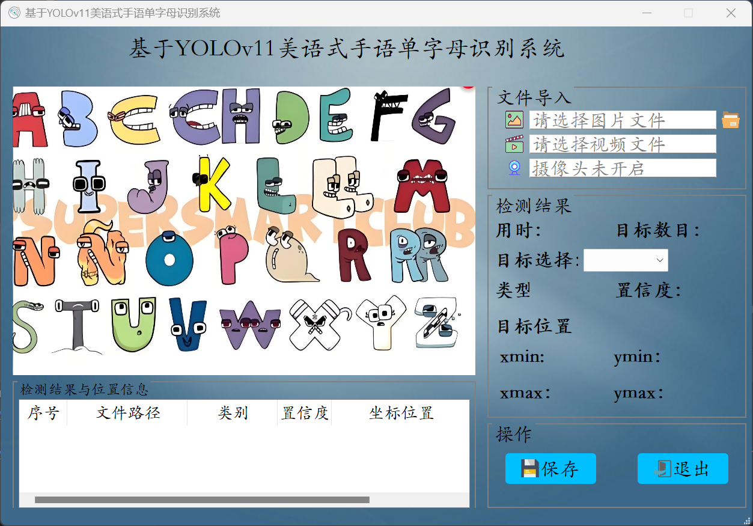Viewport: 753px width, 526px height.
Task: Click the 目标数目 label
Action: coord(659,230)
